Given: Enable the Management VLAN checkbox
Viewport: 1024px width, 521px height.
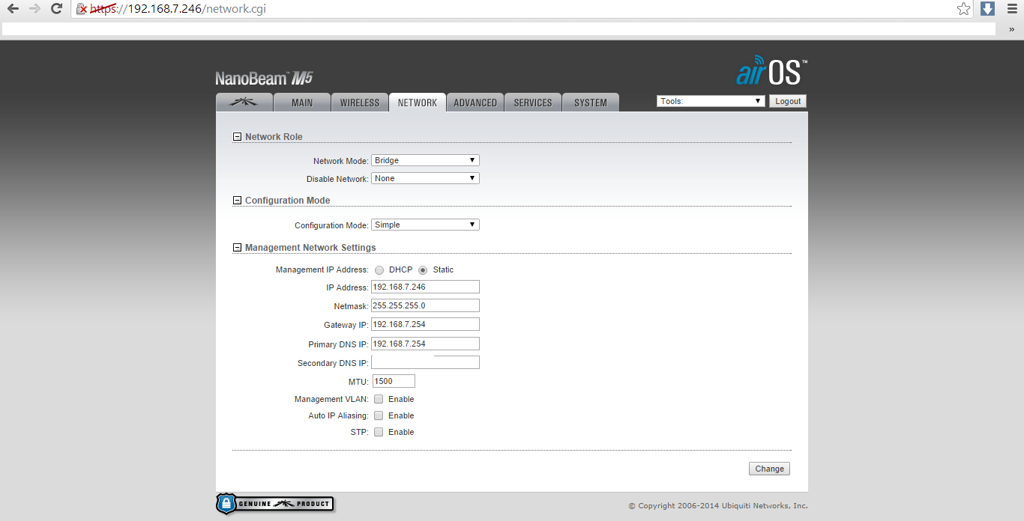Looking at the screenshot, I should pos(379,399).
